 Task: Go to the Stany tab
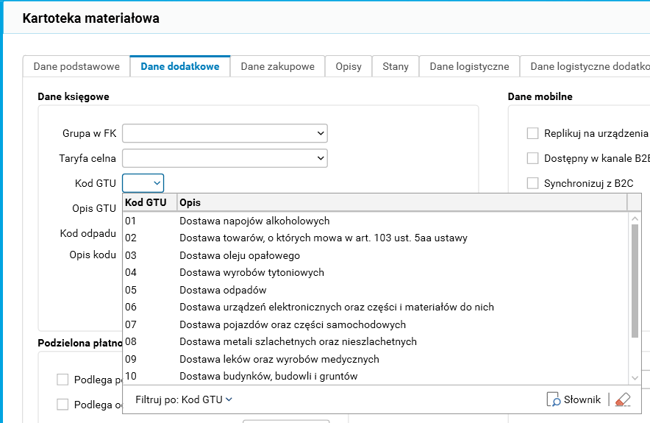[396, 66]
